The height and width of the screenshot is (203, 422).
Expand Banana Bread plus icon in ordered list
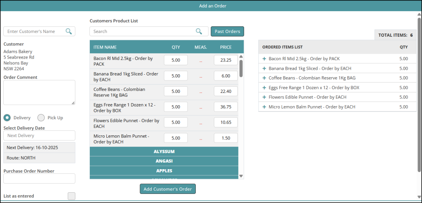[264, 68]
